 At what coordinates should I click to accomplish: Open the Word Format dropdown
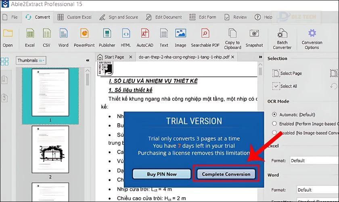coord(318,190)
